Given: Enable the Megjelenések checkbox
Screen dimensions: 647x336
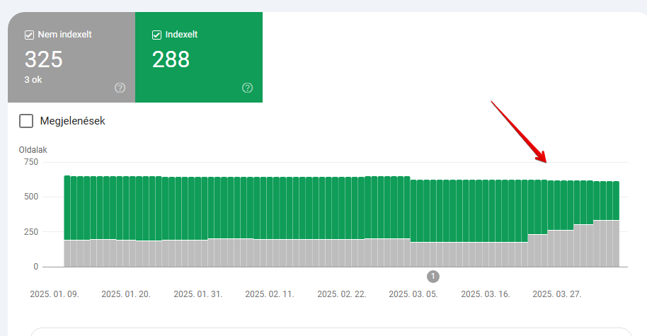Looking at the screenshot, I should 26,121.
